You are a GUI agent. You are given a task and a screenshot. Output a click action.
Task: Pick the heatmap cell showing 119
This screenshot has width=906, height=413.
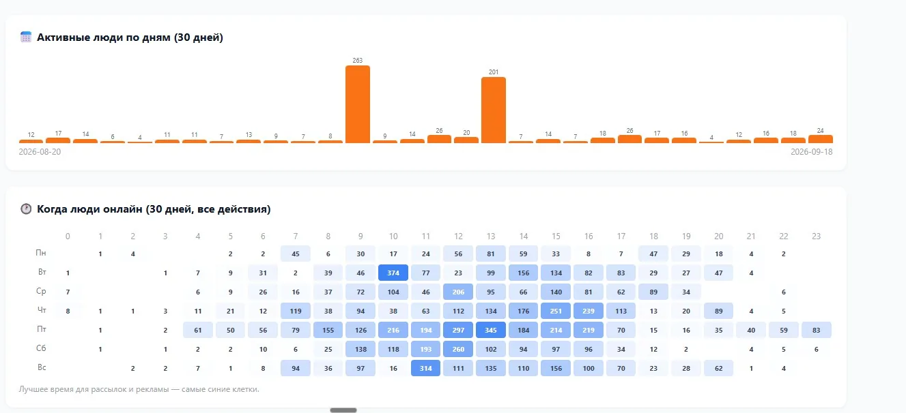coord(296,311)
